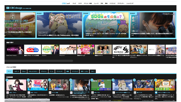Viewport: 181px width, 102px height.
Task: Select the アニメ genre tab
Action: coord(51,71)
